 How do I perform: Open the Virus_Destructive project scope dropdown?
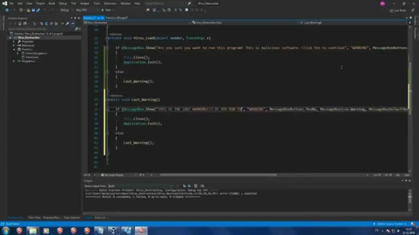pyautogui.click(x=137, y=23)
